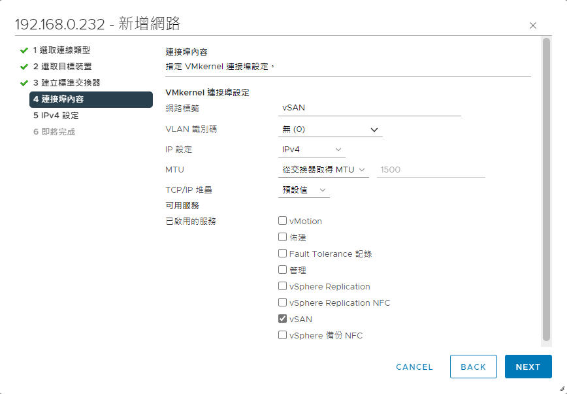Click the BACK button
567x394 pixels.
tap(473, 367)
